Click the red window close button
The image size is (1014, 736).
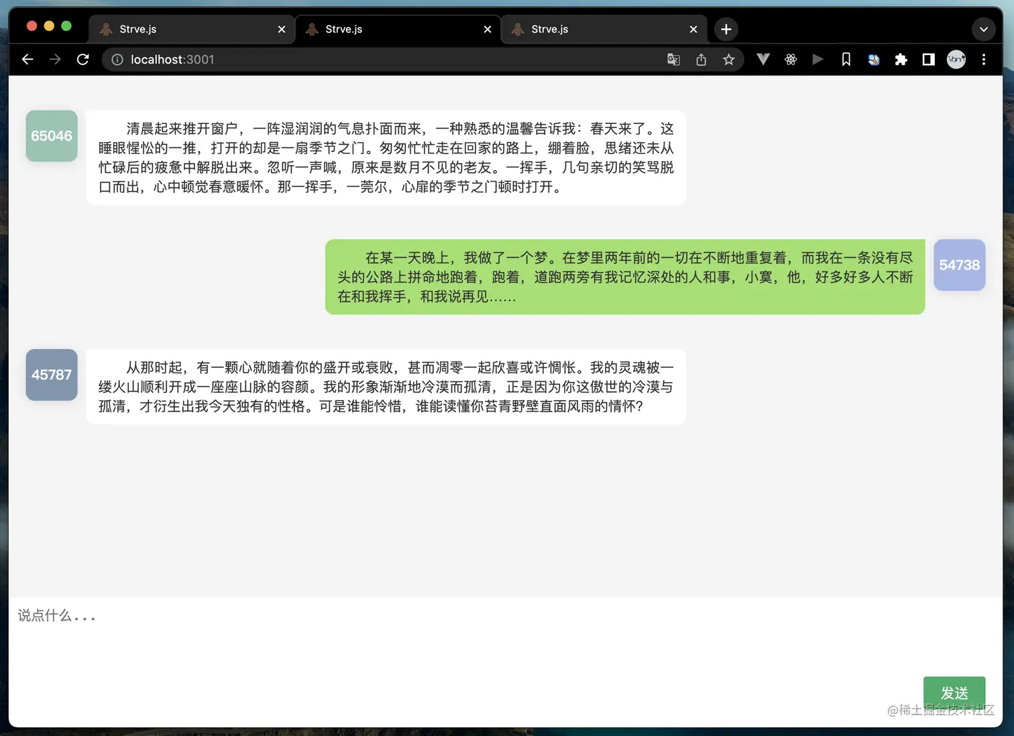tap(32, 26)
